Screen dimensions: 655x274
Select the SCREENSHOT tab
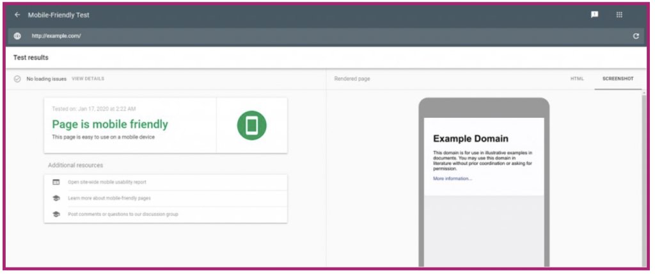point(617,79)
